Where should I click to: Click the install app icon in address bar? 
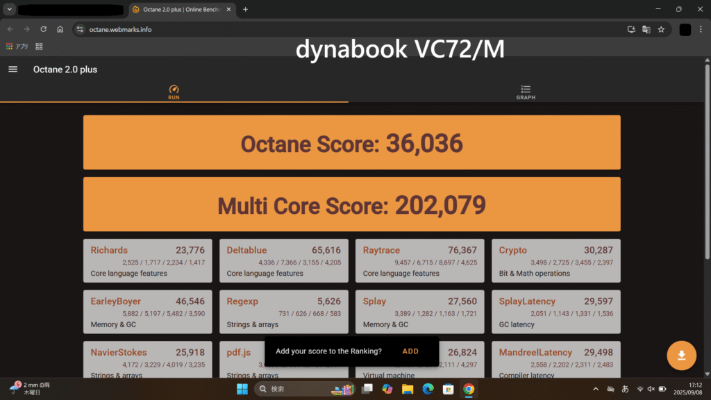[631, 29]
